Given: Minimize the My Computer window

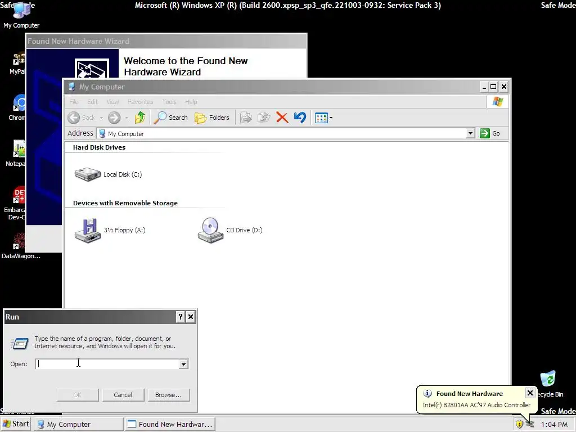Looking at the screenshot, I should tap(484, 87).
